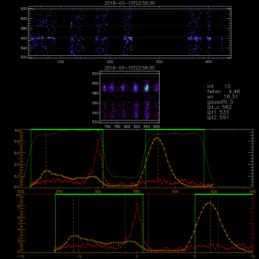Select the 'sn 16.31' readout line
Image resolution: width=259 pixels, height=259 pixels.
(x=222, y=97)
